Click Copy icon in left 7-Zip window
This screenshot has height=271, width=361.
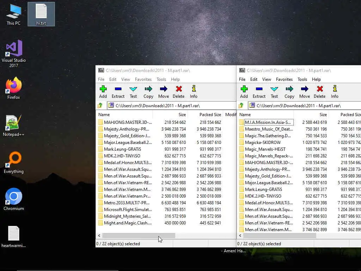click(x=148, y=89)
